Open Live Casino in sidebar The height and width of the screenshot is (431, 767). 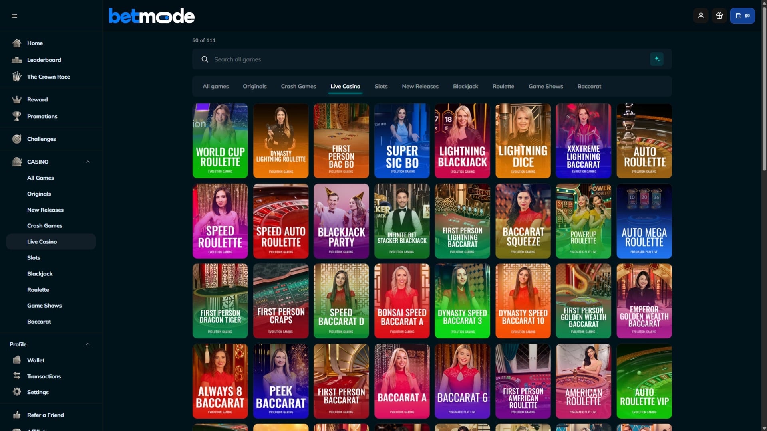(x=51, y=241)
